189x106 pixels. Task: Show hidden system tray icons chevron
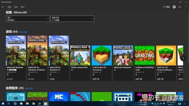(149, 104)
